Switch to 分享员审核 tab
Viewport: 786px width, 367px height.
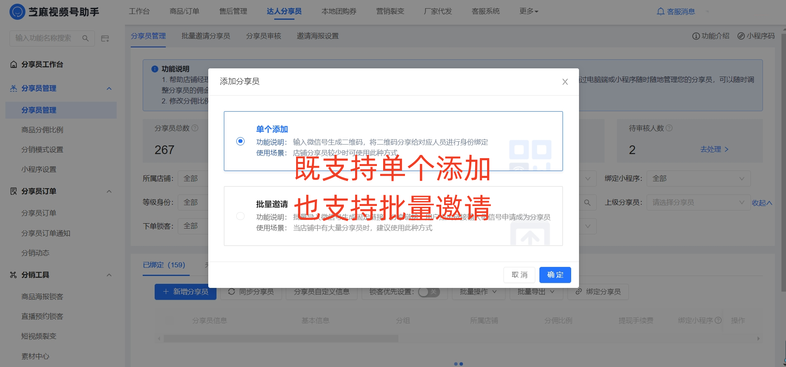pyautogui.click(x=264, y=36)
